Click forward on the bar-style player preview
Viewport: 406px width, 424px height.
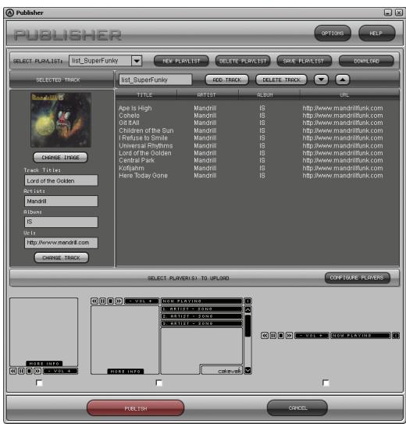(x=289, y=336)
